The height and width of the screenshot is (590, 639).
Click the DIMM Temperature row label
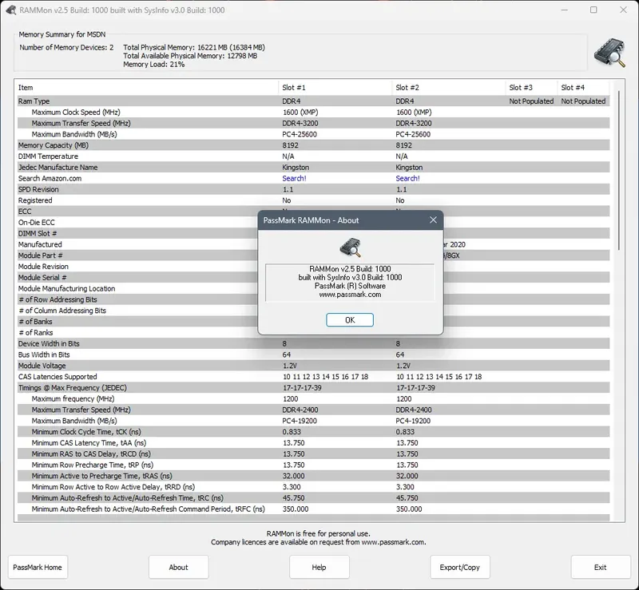coord(48,156)
